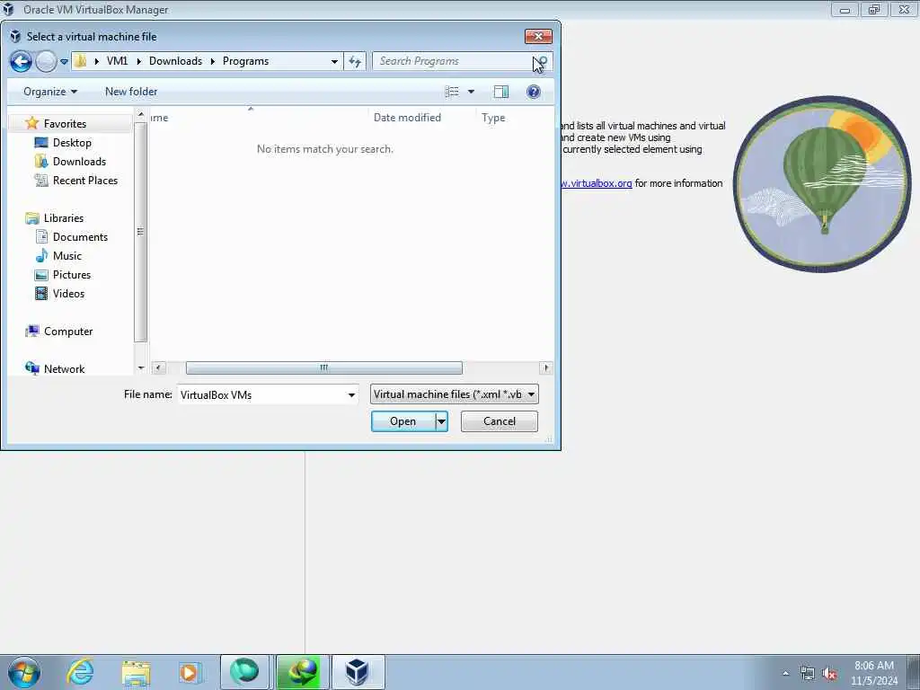
Task: Switch to the teal globe taskbar app
Action: (x=244, y=672)
